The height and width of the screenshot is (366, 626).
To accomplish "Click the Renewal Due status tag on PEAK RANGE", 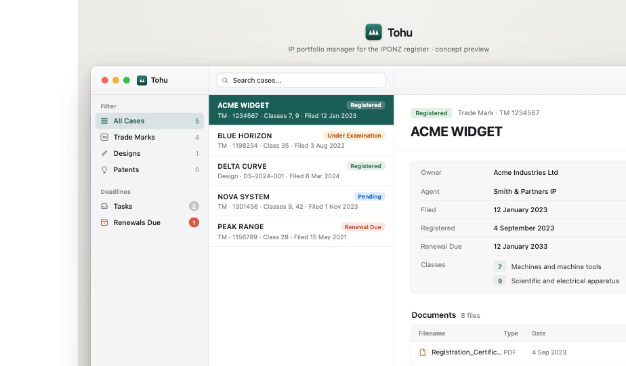I will pyautogui.click(x=362, y=227).
